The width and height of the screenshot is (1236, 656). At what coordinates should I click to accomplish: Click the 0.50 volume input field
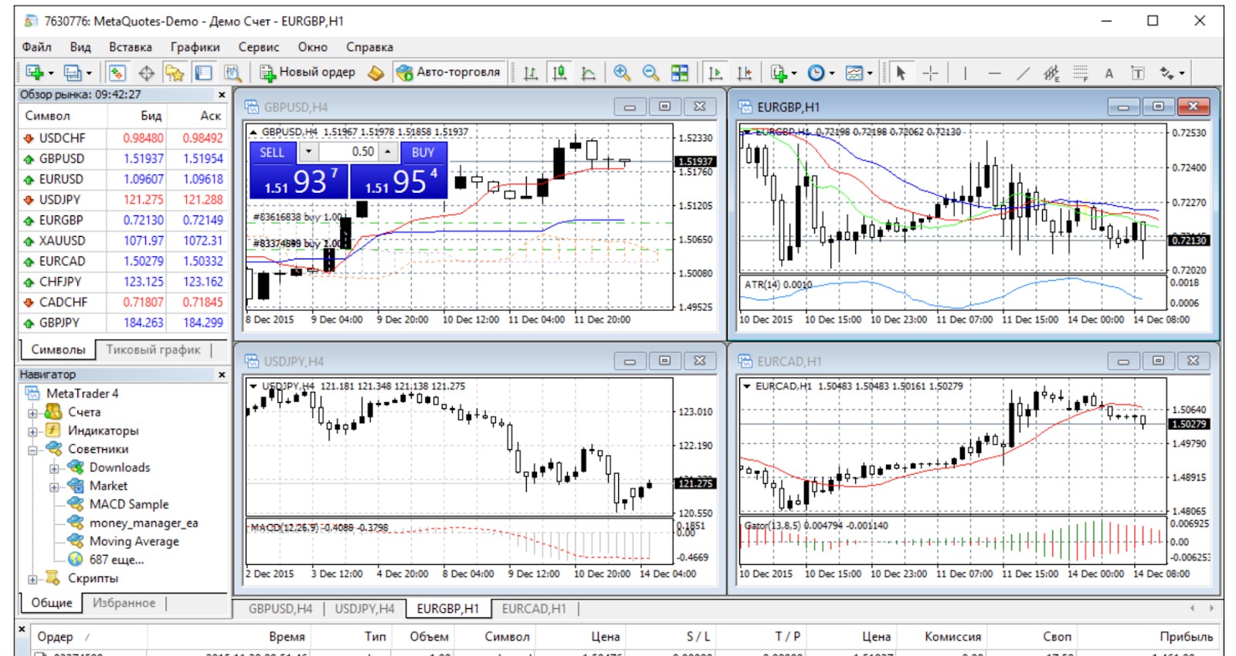pyautogui.click(x=348, y=152)
